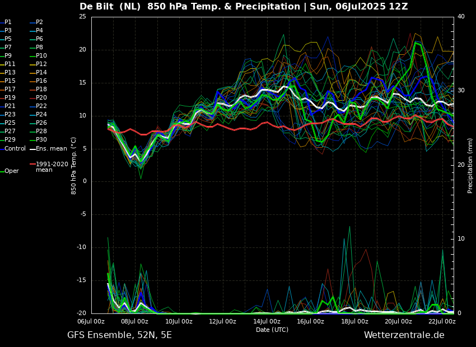Click the 06Jul 00z date tick label
The image size is (476, 347).
[x=91, y=321]
